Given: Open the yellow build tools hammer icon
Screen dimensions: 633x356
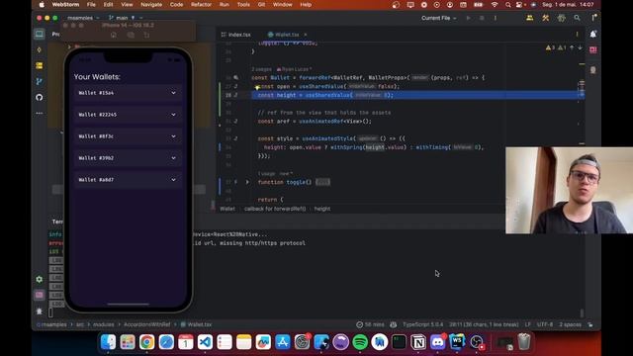Looking at the screenshot, I should [545, 18].
